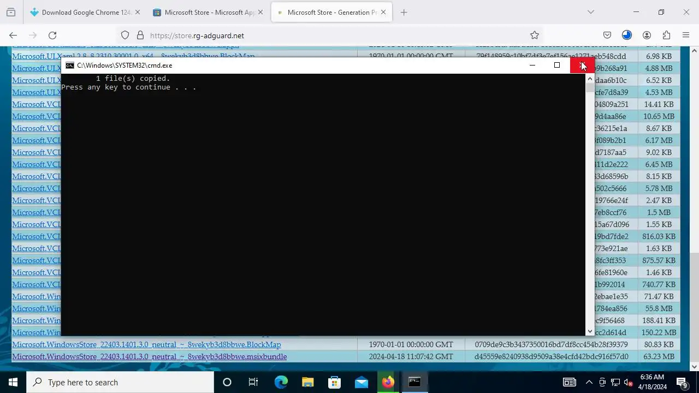
Task: Click the Save to Pocket icon
Action: point(607,35)
